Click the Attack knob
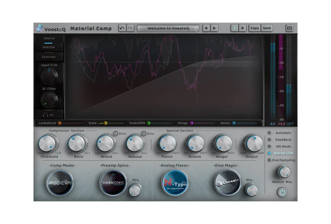Screen dimensions: 331x224 tap(106, 144)
